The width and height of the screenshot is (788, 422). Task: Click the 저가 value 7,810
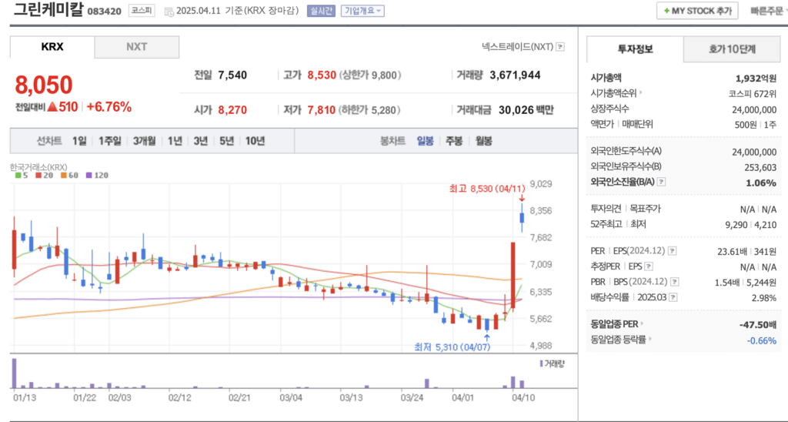[x=322, y=109]
